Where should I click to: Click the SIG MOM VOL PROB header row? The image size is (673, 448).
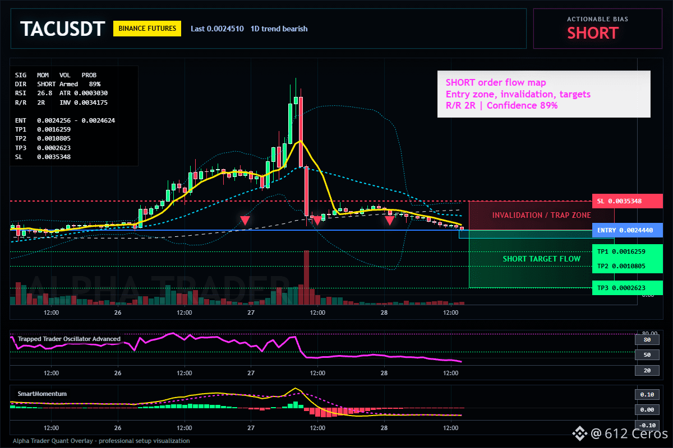pos(56,74)
